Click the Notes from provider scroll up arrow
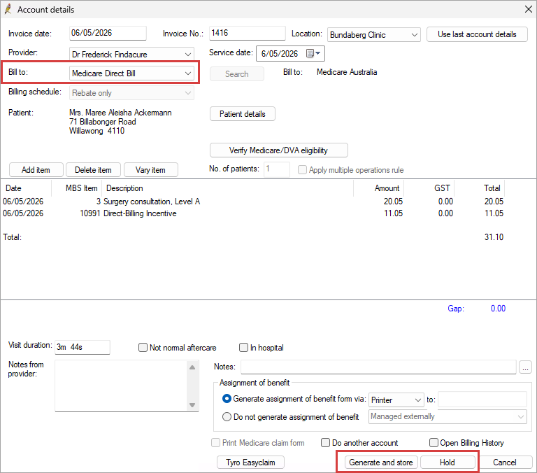This screenshot has height=473, width=537. [192, 367]
